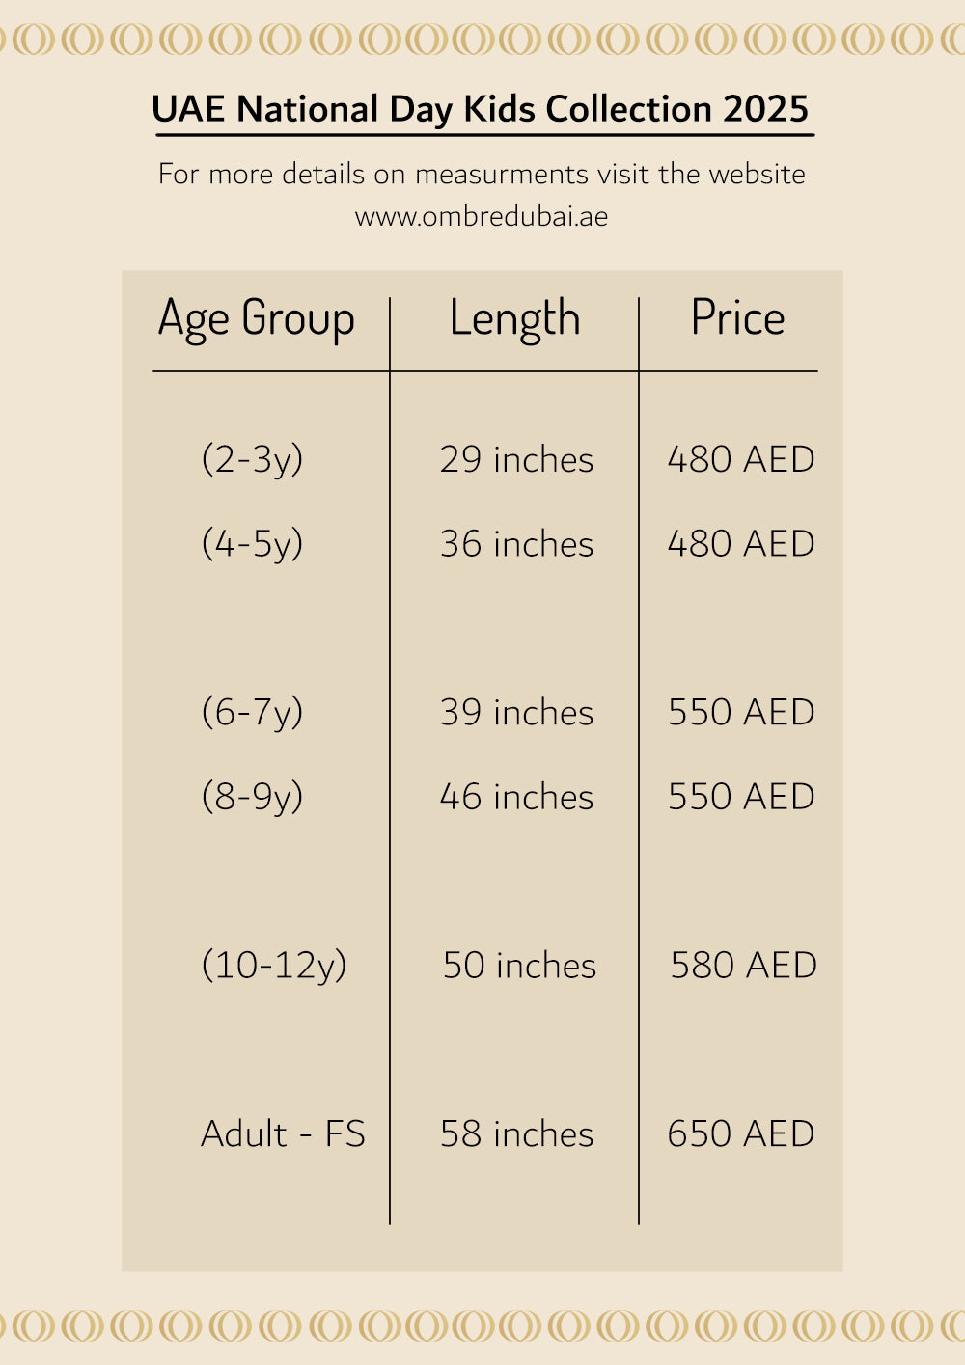
Task: Select the Length column header
Action: tap(514, 318)
